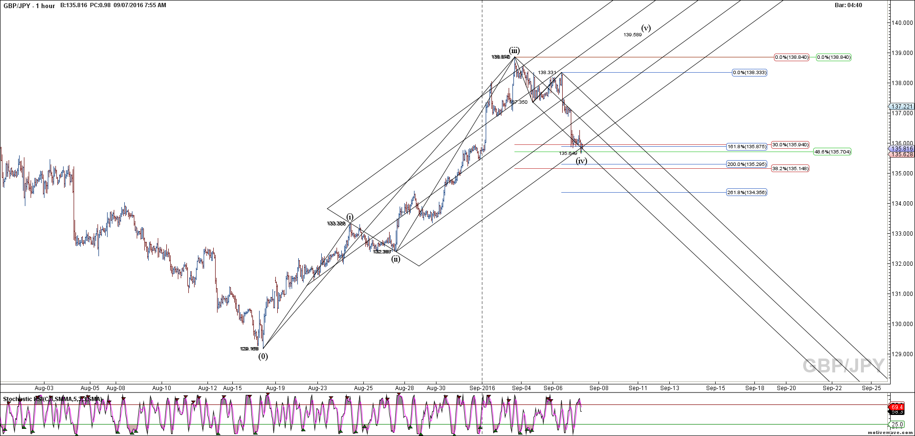915x436 pixels.
Task: Select the projected (v) wave label
Action: tap(646, 28)
